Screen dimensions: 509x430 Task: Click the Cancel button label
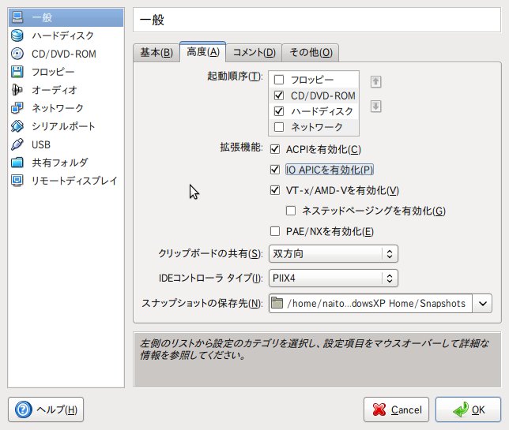[x=406, y=410]
